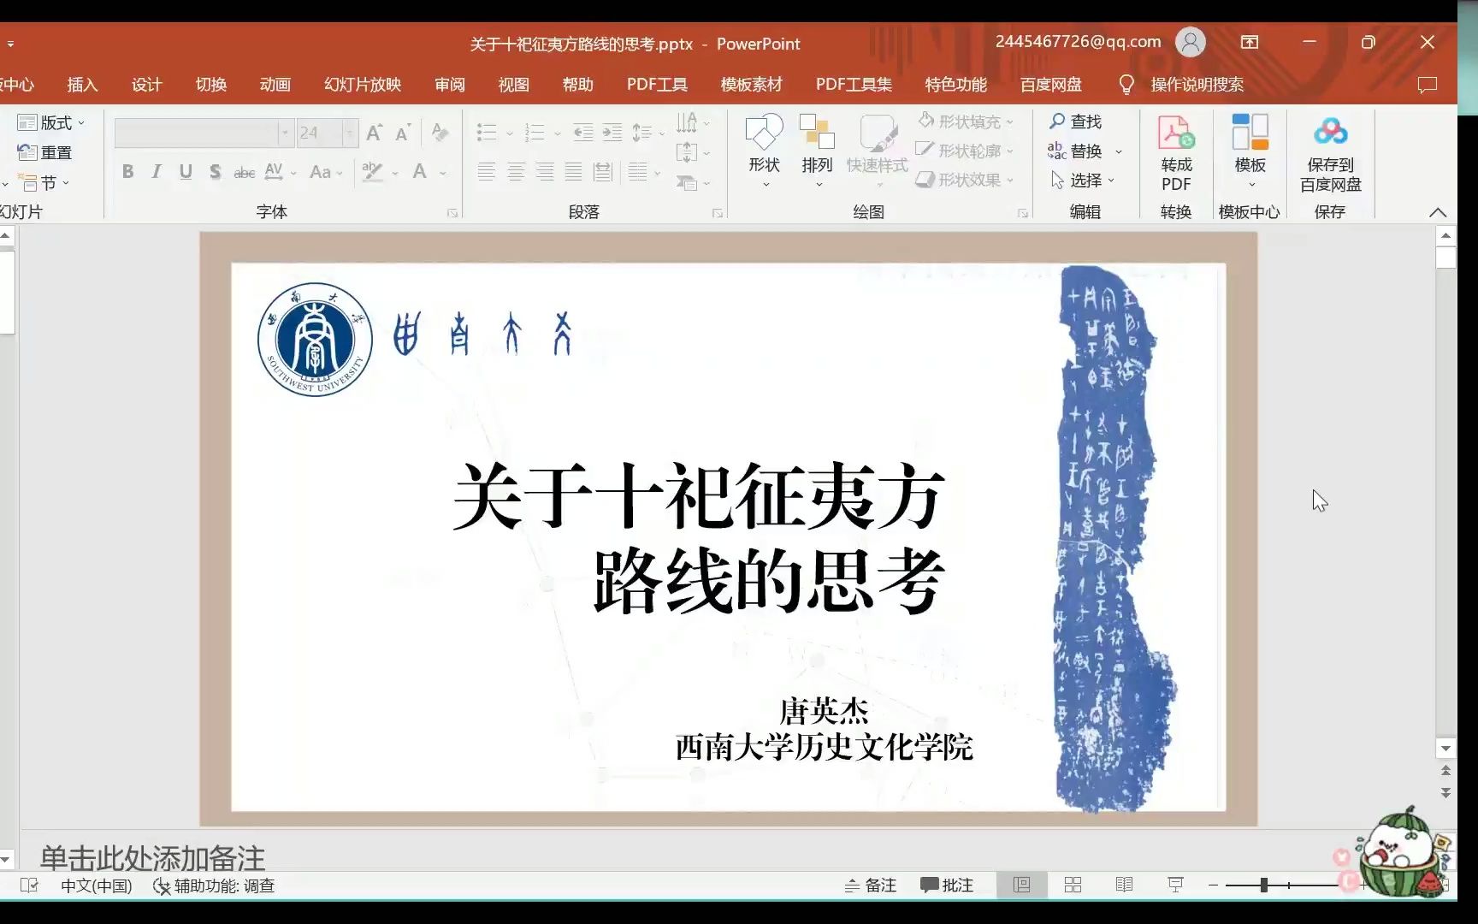Viewport: 1478px width, 924px height.
Task: Open the 设计 ribbon tab
Action: click(x=146, y=85)
